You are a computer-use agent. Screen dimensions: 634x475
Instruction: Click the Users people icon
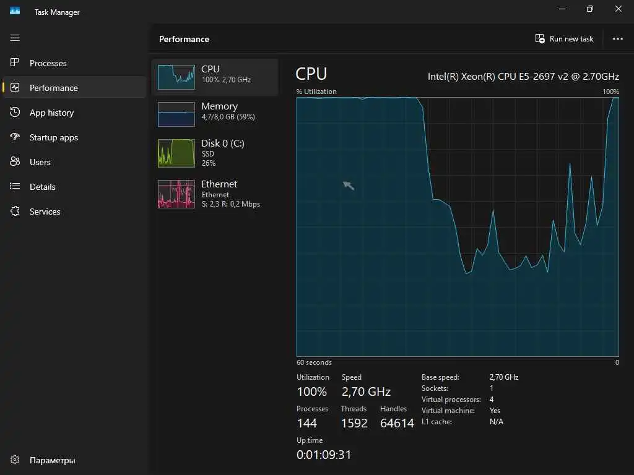(15, 162)
